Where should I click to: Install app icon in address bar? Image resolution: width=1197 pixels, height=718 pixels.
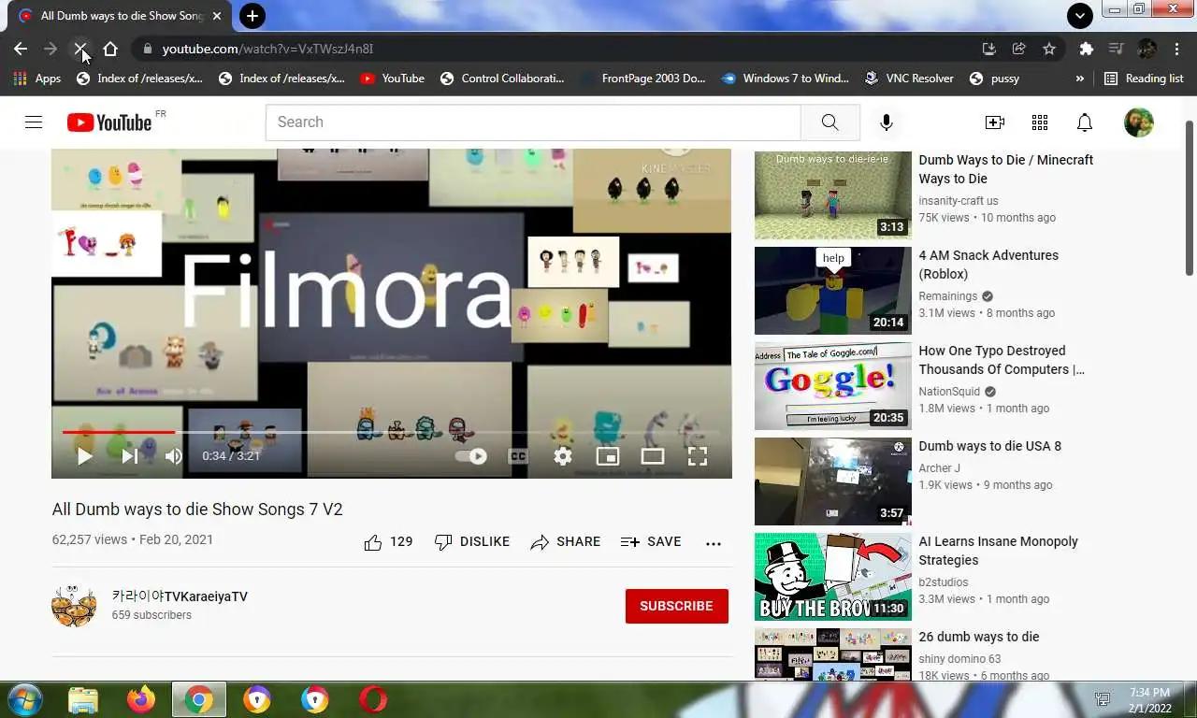(988, 49)
